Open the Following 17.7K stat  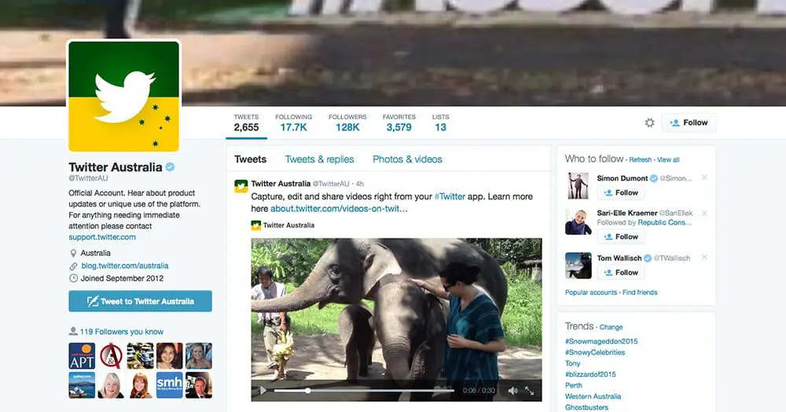293,122
